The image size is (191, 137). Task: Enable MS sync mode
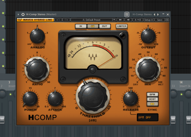(152, 104)
